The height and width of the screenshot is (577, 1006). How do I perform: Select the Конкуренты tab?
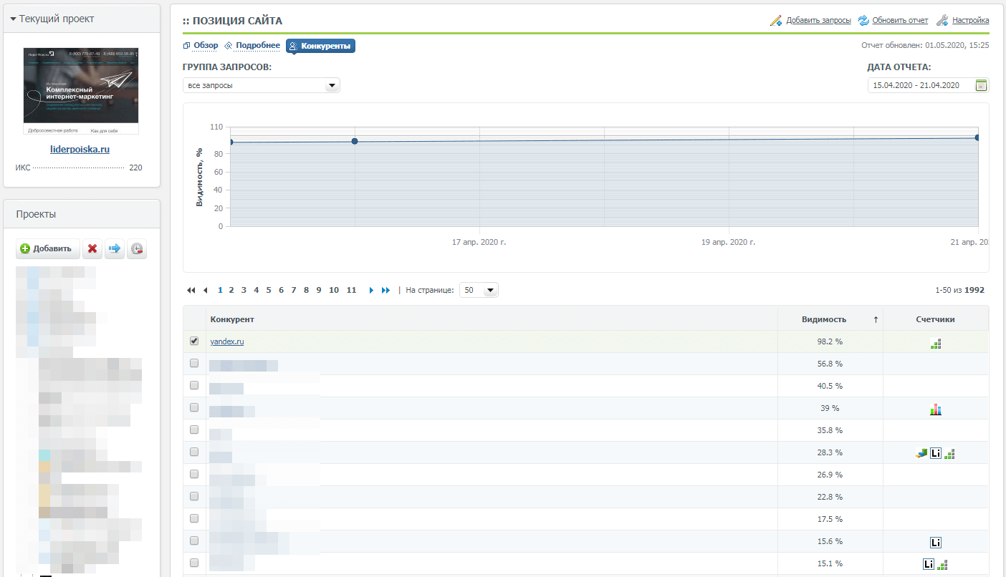pos(320,46)
